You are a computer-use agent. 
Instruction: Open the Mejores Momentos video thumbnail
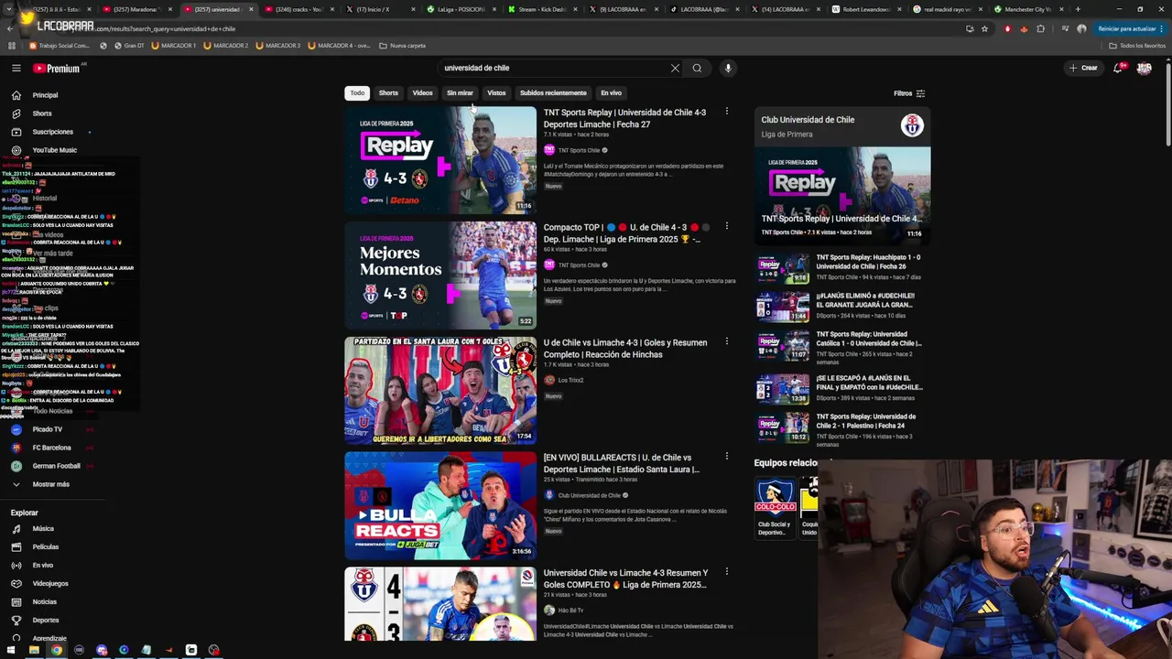click(440, 275)
